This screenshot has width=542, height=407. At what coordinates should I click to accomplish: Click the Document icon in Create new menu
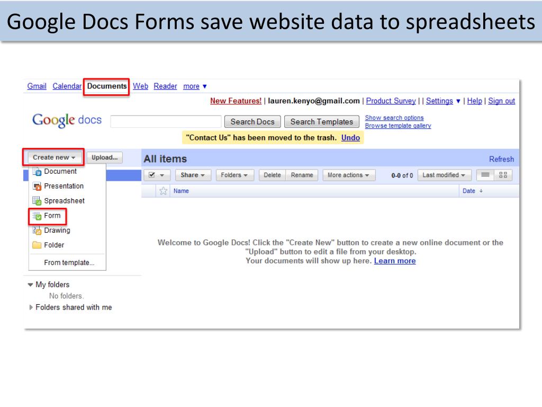pyautogui.click(x=37, y=171)
